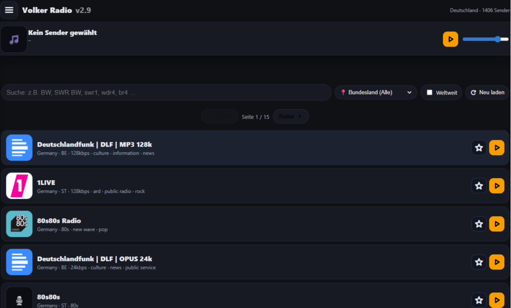This screenshot has height=308, width=511.
Task: Play Deutschlandfunk DLF OPUS 24k
Action: pos(497,262)
